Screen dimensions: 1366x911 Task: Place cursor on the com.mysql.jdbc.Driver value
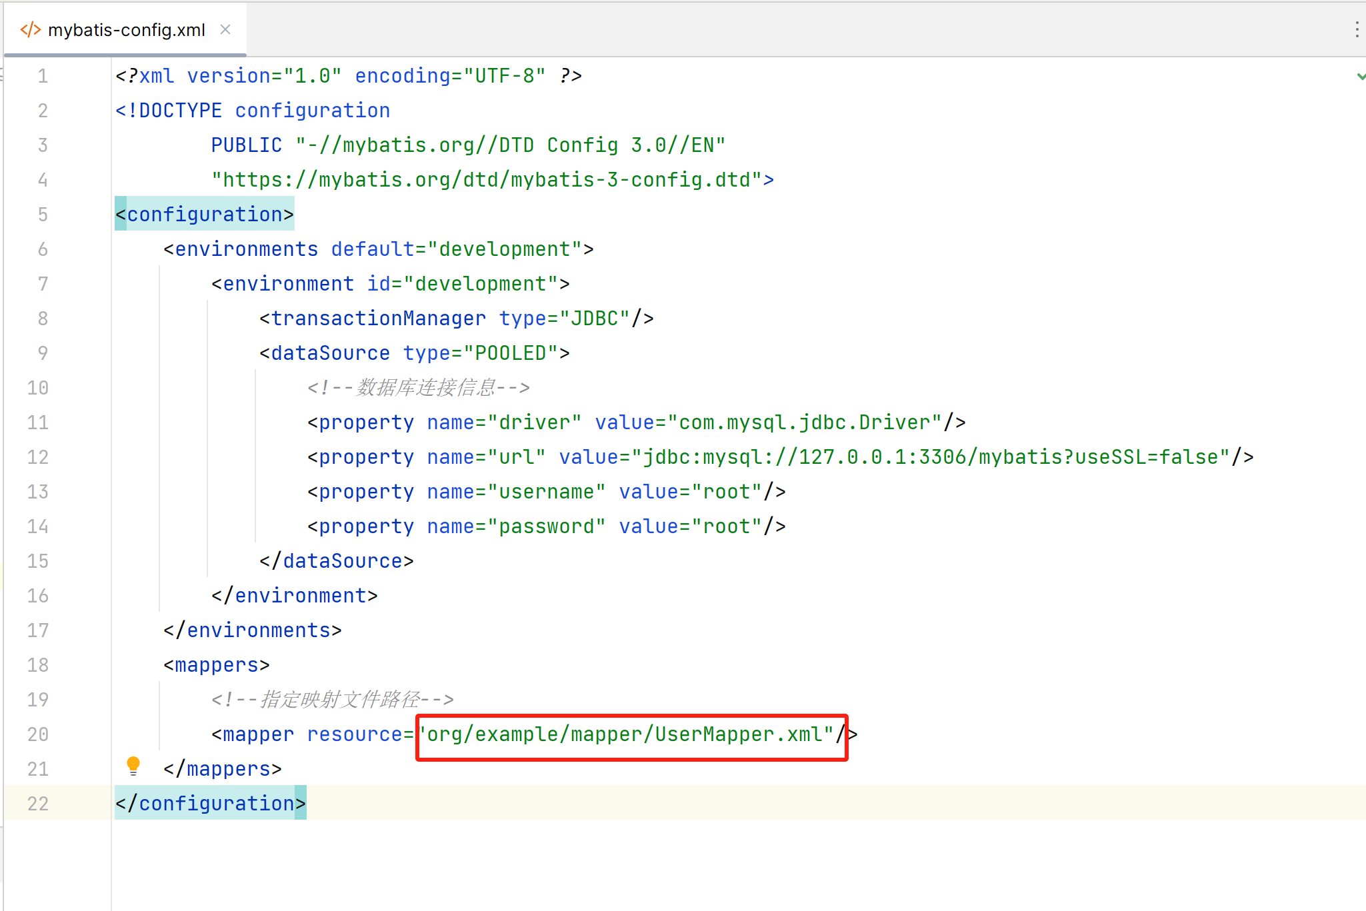point(805,423)
